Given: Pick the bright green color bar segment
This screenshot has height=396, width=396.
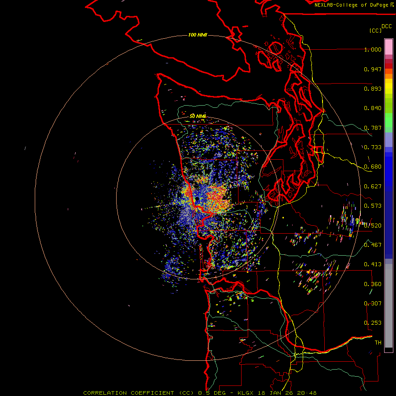Looking at the screenshot, I should [x=389, y=120].
